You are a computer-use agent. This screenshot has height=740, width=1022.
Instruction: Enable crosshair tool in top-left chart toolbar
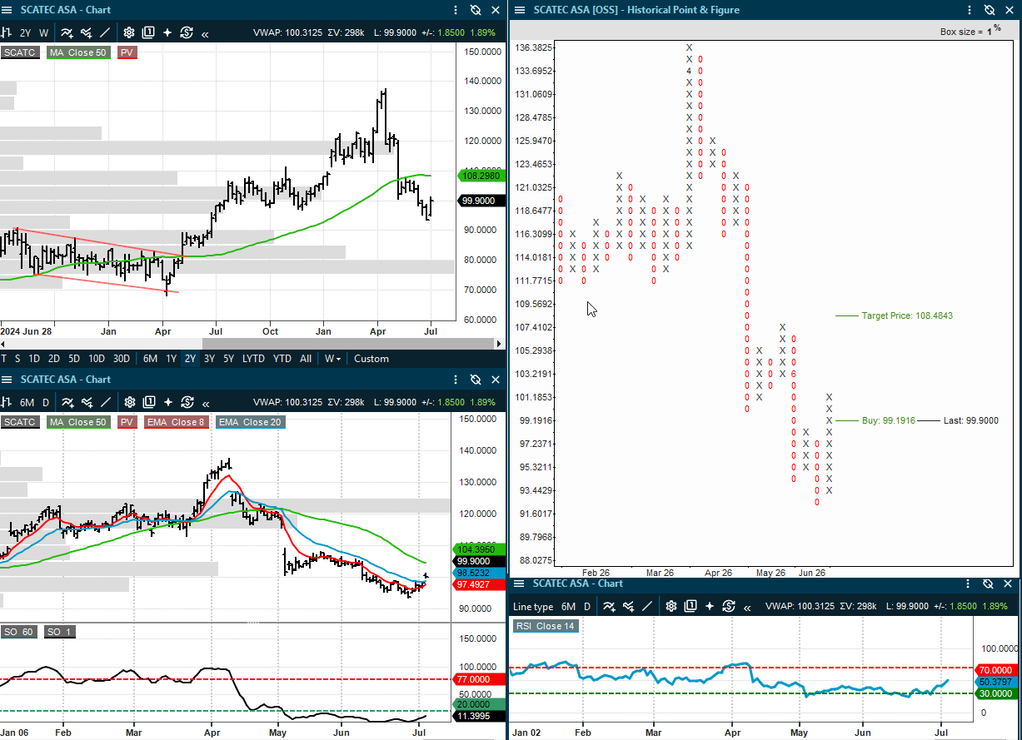(x=167, y=32)
